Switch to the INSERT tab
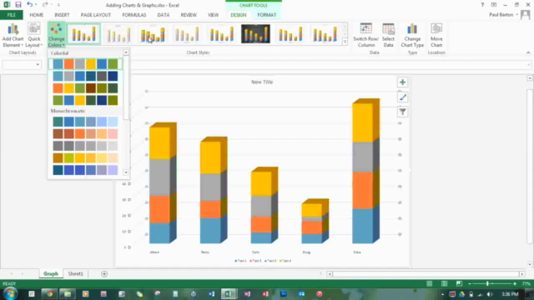The height and width of the screenshot is (300, 534). (62, 15)
